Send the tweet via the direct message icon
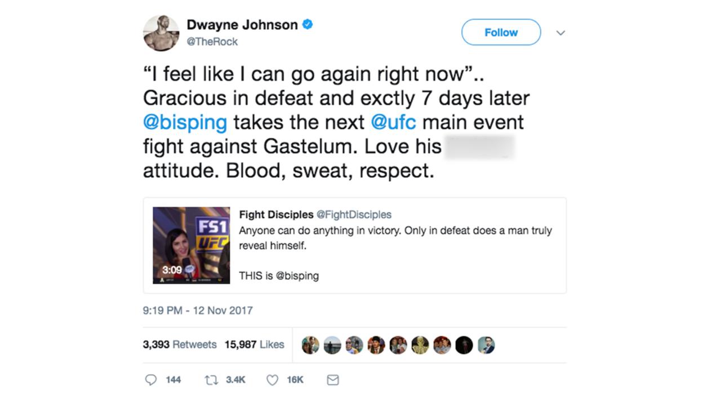Viewport: 703px width, 395px height. point(331,380)
